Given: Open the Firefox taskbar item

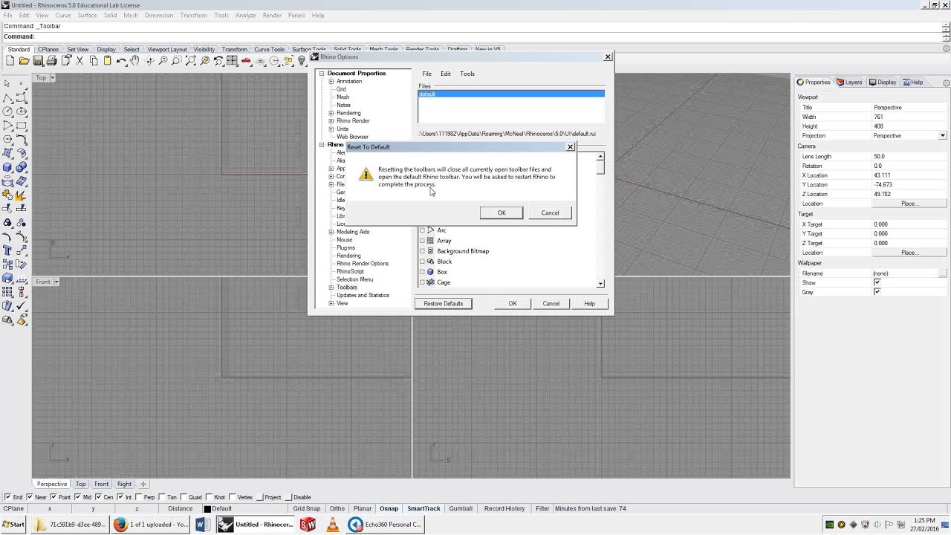Looking at the screenshot, I should (x=152, y=525).
